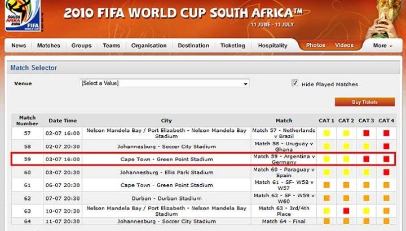This screenshot has width=406, height=231.
Task: Click the Match Number column header
Action: (27, 121)
